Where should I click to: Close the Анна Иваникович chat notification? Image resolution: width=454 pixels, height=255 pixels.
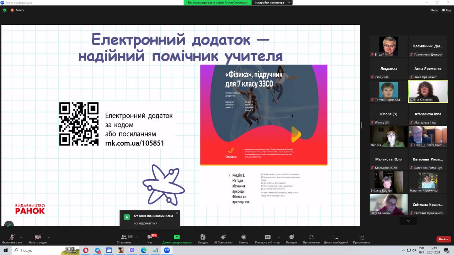pyautogui.click(x=177, y=213)
